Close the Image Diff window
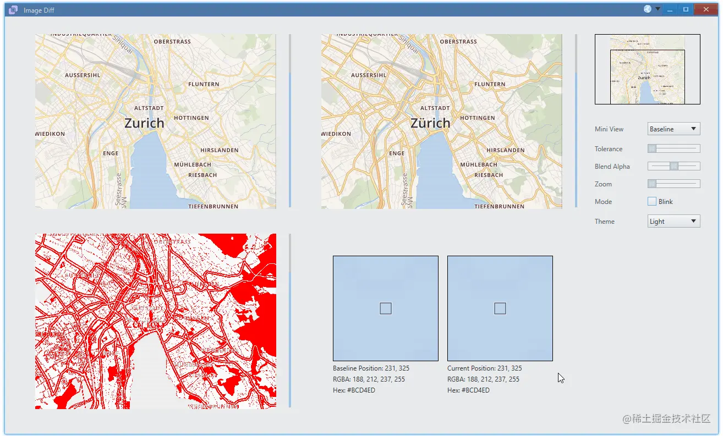Screen dimensions: 723x436 pos(706,9)
